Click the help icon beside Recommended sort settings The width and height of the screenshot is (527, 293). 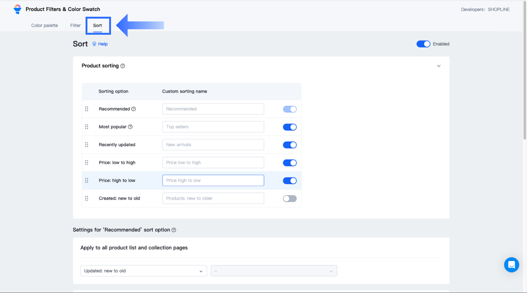pyautogui.click(x=174, y=230)
